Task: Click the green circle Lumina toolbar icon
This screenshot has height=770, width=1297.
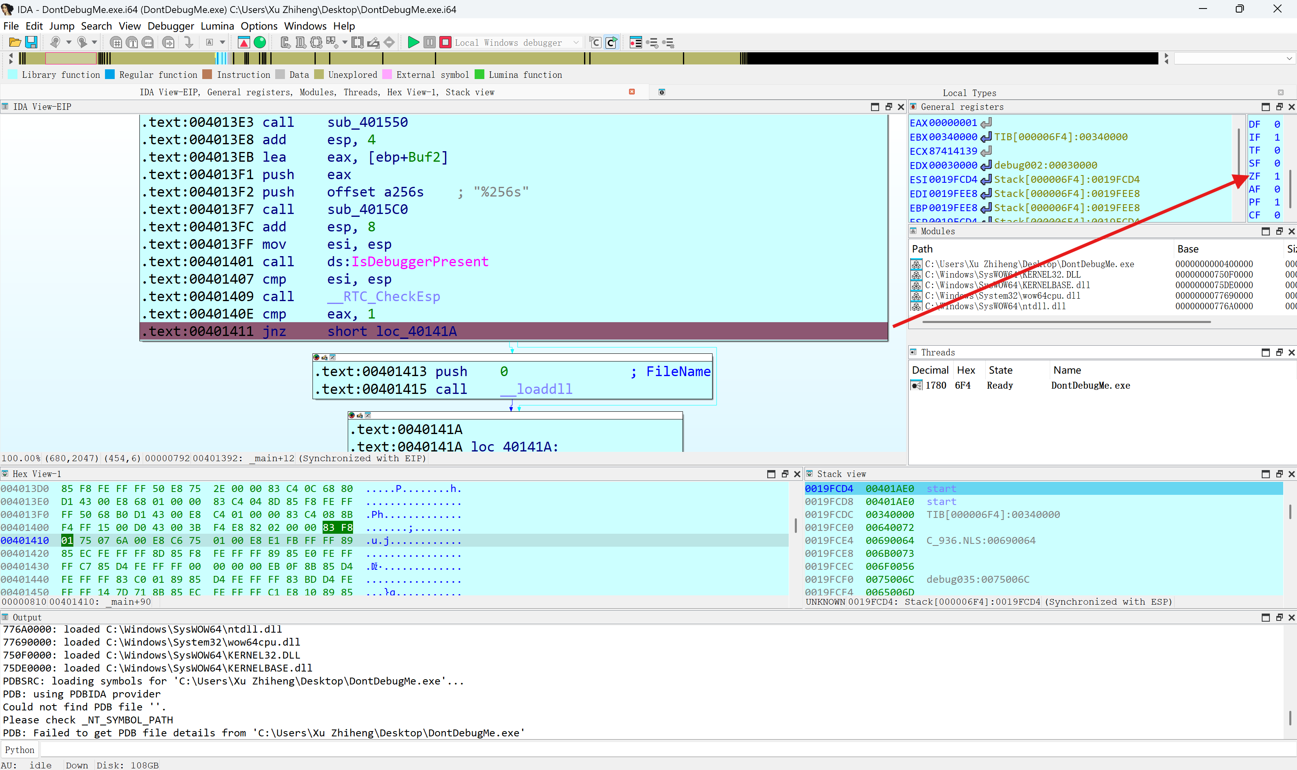Action: [x=260, y=43]
